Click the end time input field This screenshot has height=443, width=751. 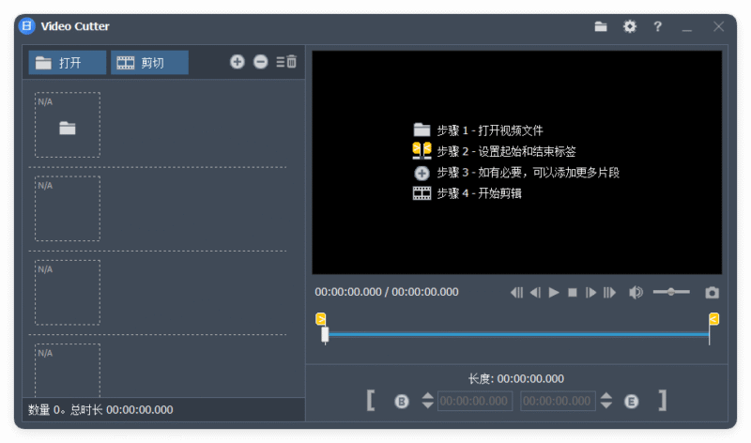click(x=558, y=401)
